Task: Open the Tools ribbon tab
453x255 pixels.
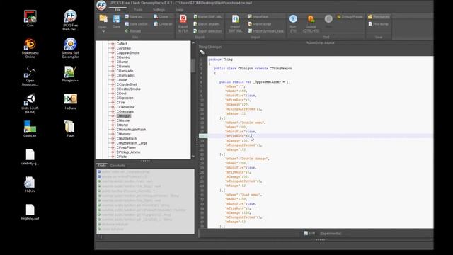Action: pos(138,10)
